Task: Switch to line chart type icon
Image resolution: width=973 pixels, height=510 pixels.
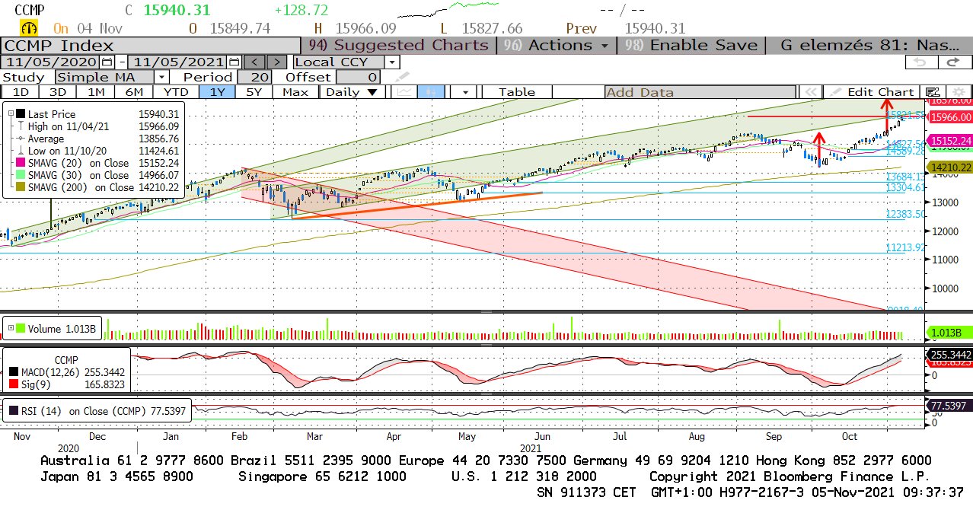Action: pyautogui.click(x=405, y=92)
